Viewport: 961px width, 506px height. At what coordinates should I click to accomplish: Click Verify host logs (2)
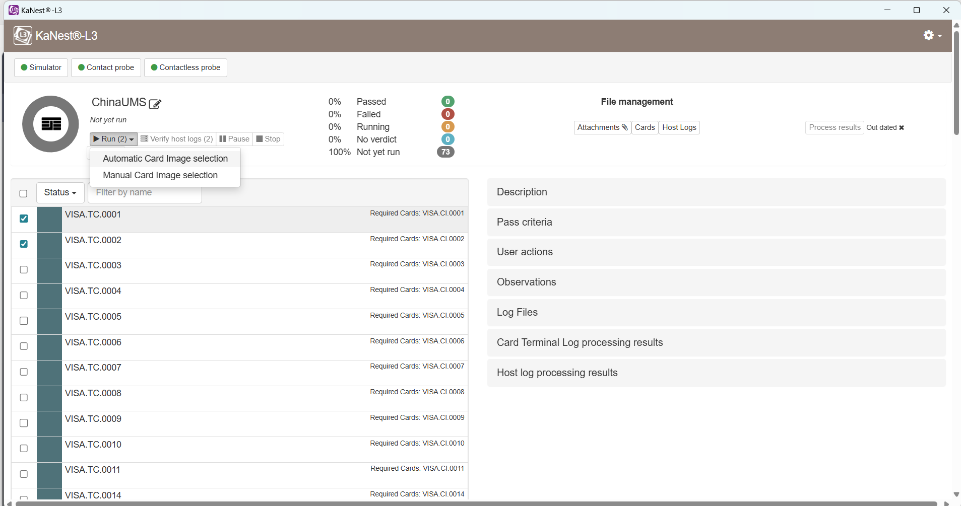click(x=176, y=139)
